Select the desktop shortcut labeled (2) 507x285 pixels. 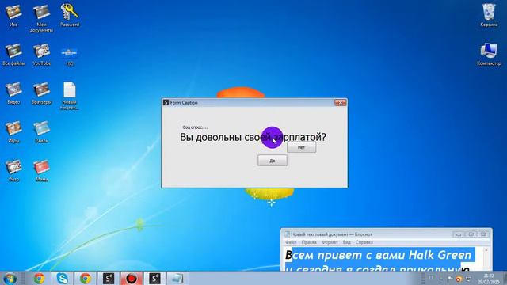click(70, 55)
